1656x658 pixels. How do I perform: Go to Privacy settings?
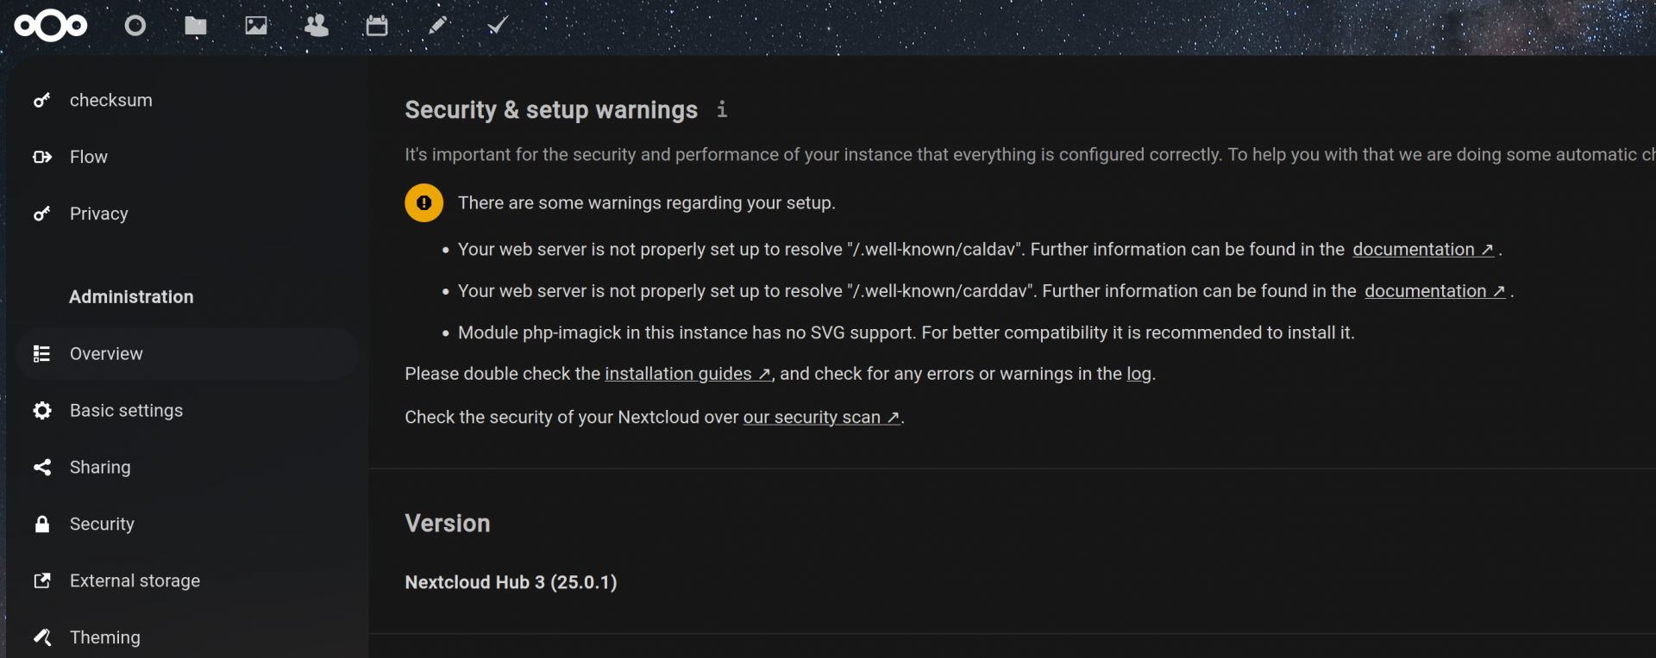[x=187, y=214]
